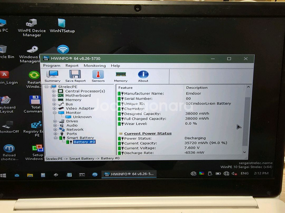The image size is (285, 213).
Task: Open WinNTSetup desktop icon
Action: [62, 26]
